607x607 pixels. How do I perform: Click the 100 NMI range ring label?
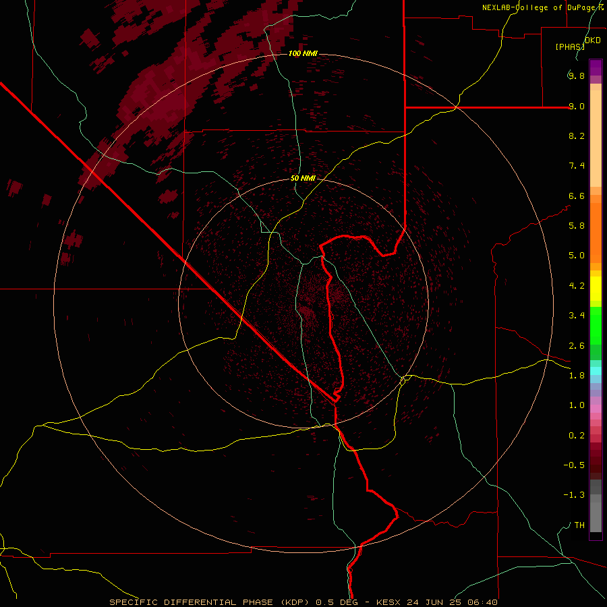point(303,53)
